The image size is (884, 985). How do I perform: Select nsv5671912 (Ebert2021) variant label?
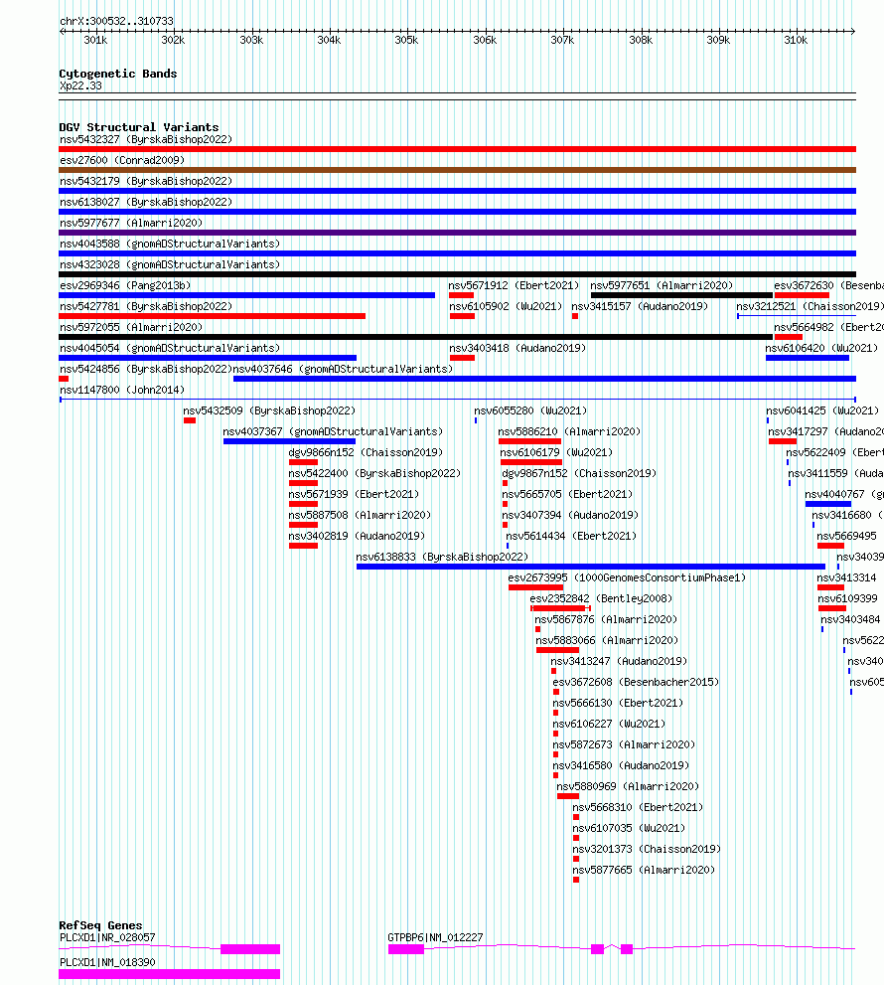(x=514, y=285)
